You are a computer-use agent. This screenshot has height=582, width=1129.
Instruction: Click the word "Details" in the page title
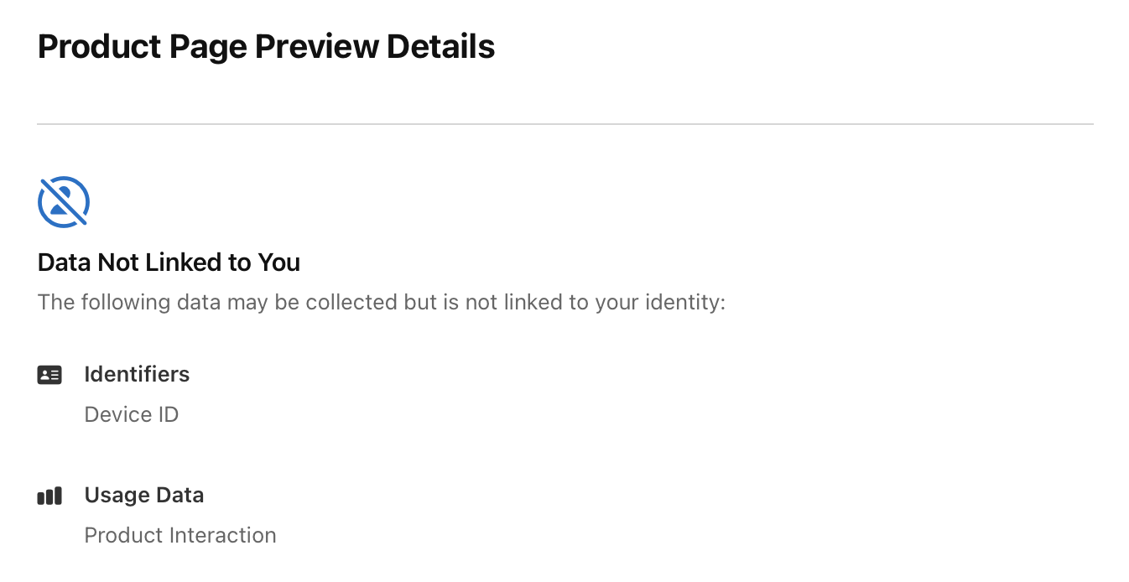pos(440,46)
